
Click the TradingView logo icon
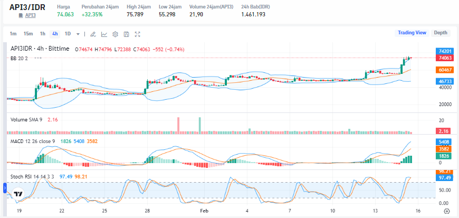pos(18,194)
